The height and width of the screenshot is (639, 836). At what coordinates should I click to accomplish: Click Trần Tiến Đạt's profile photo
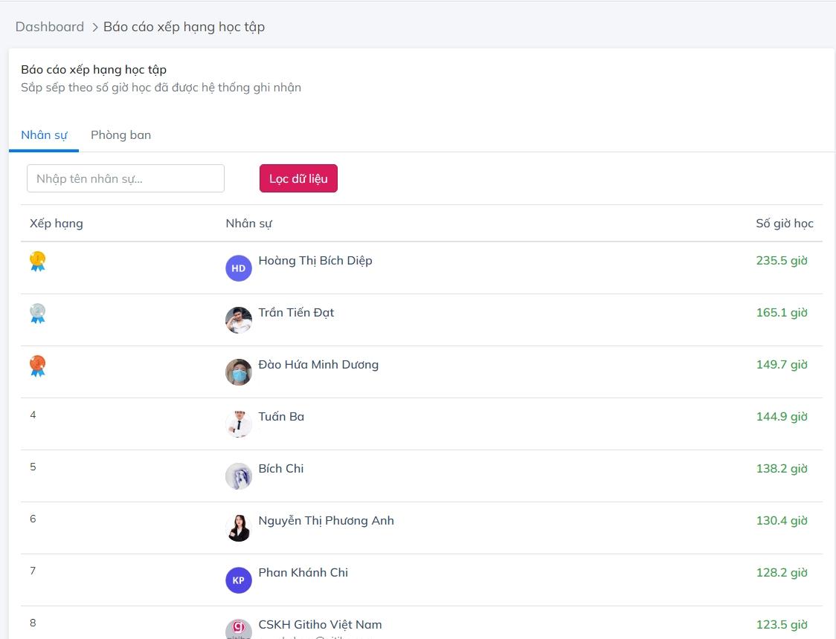pyautogui.click(x=239, y=320)
